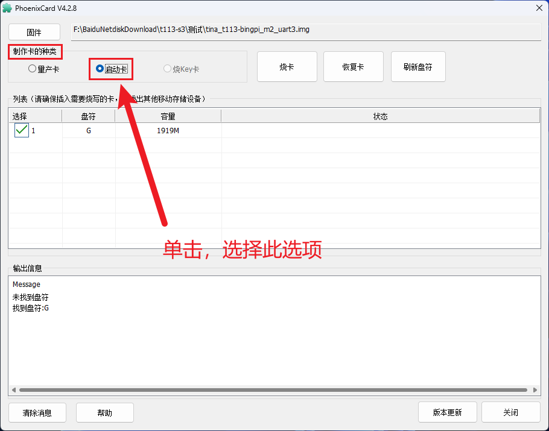549x431 pixels.
Task: Start burning with the 烧卡 button
Action: tap(287, 67)
